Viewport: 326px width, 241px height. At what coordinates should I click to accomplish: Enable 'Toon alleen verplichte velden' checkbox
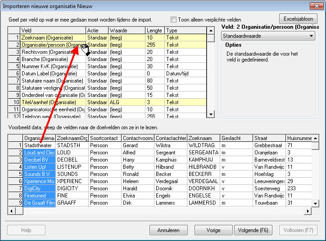(173, 20)
